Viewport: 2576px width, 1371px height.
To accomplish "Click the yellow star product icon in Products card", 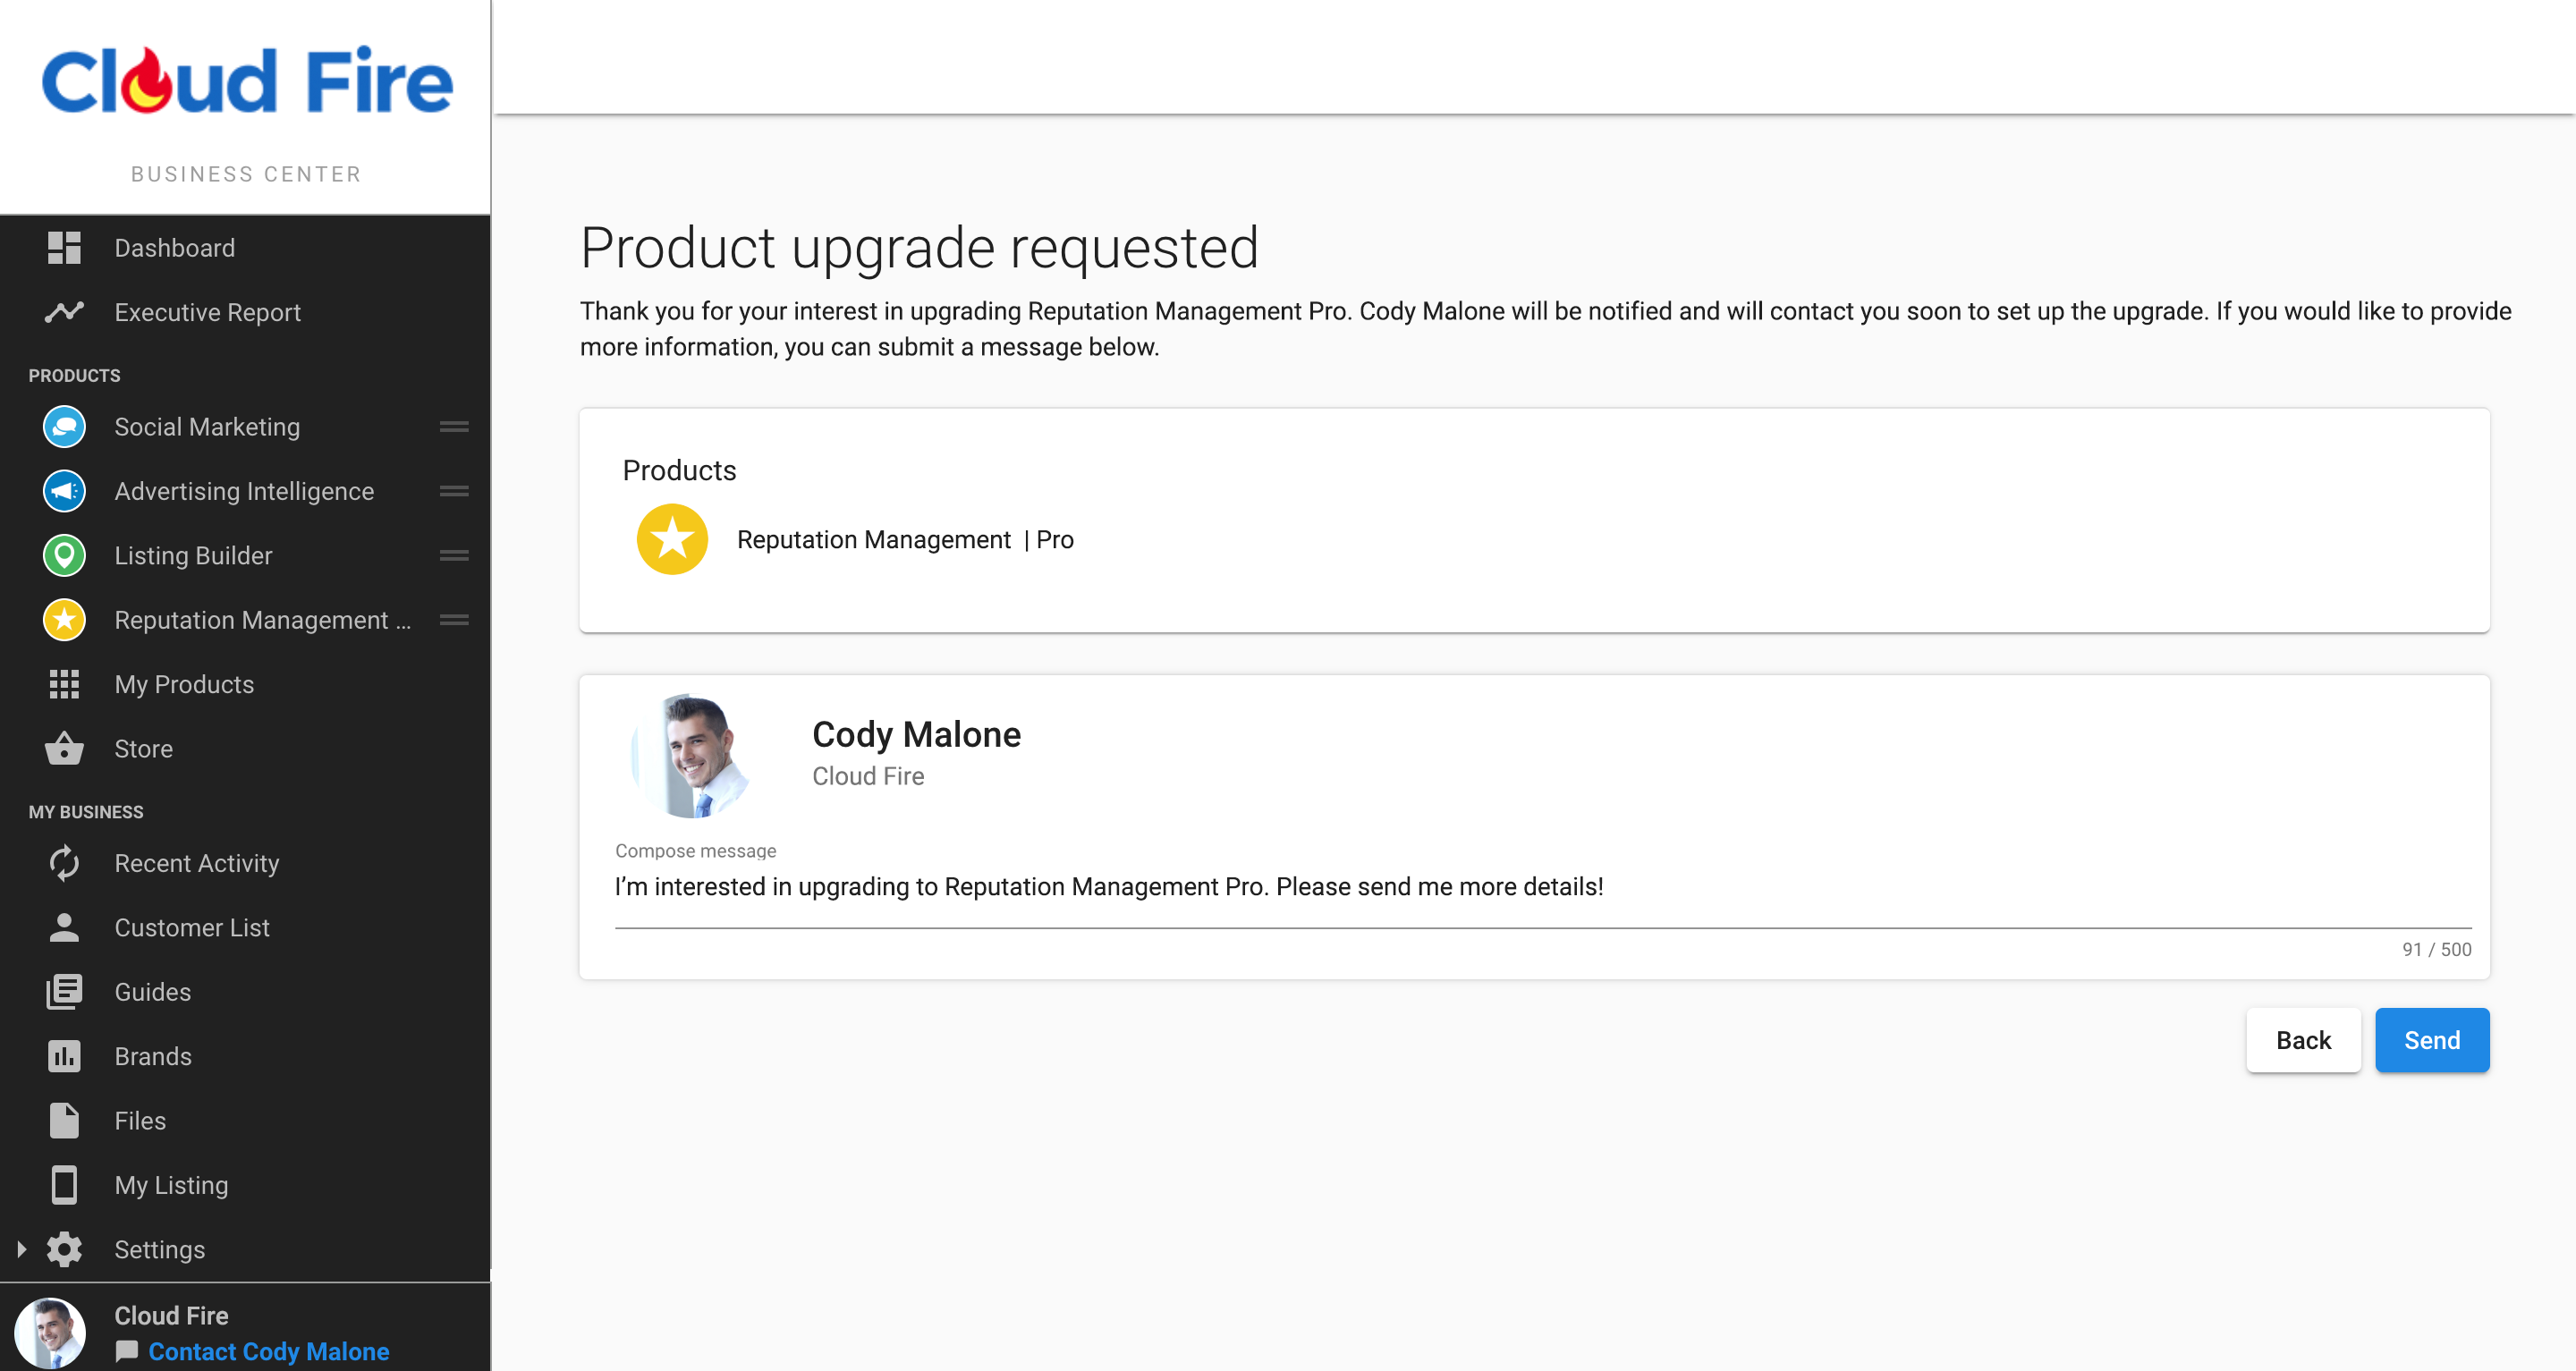I will [x=672, y=539].
